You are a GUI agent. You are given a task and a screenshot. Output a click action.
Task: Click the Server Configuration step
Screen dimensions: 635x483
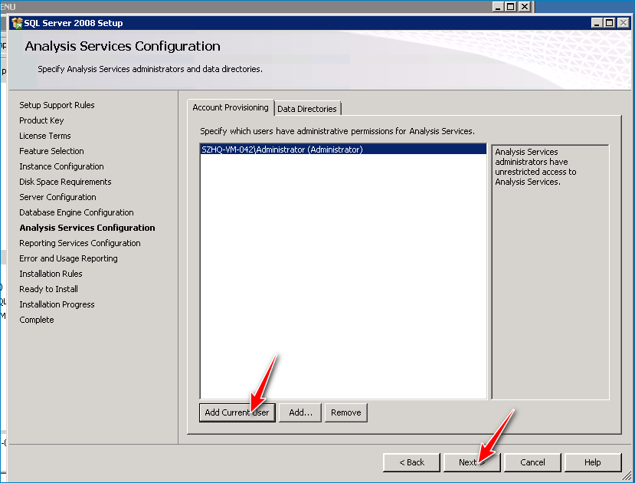click(x=57, y=197)
